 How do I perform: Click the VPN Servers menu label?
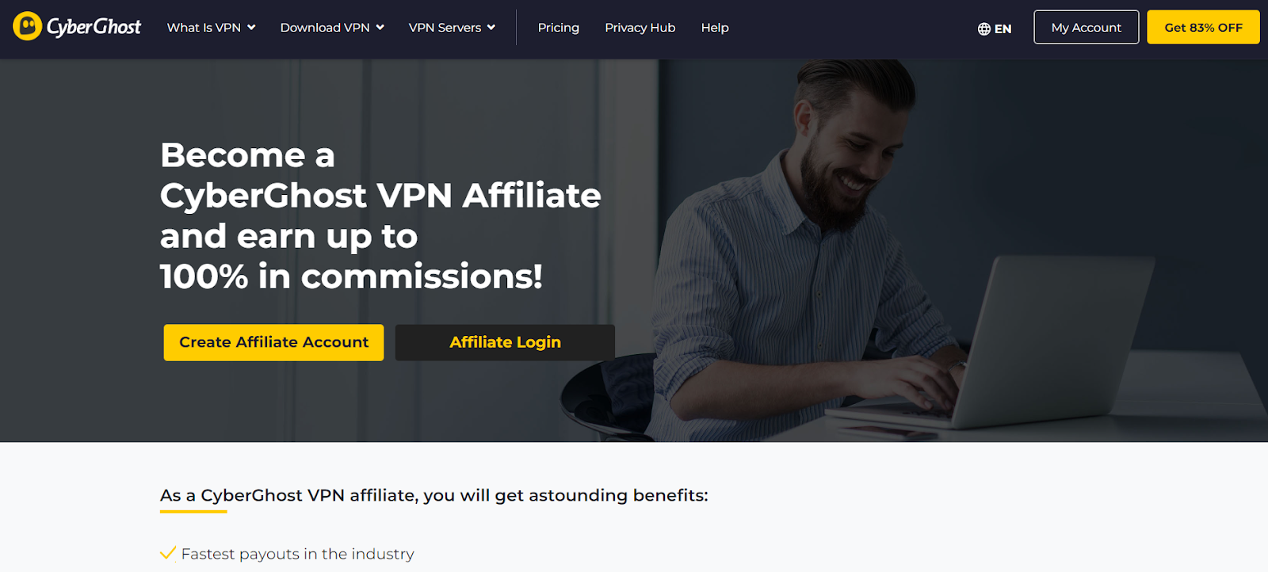click(x=445, y=27)
